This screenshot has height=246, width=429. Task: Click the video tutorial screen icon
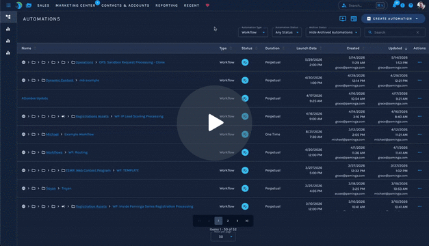(x=343, y=18)
